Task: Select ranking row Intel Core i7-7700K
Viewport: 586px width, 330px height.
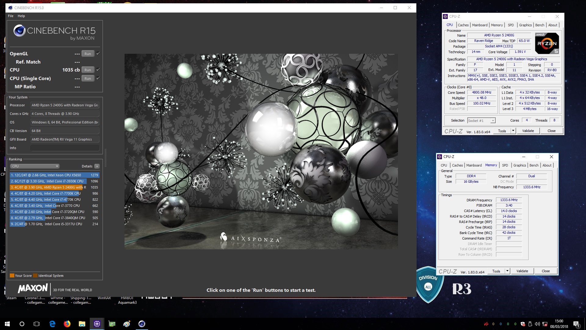Action: click(x=55, y=193)
